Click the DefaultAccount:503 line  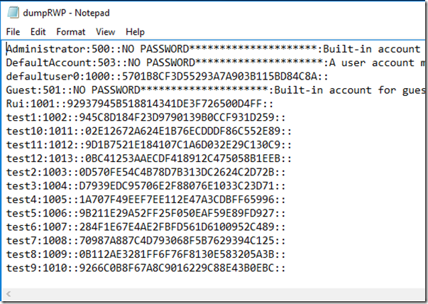(x=216, y=63)
